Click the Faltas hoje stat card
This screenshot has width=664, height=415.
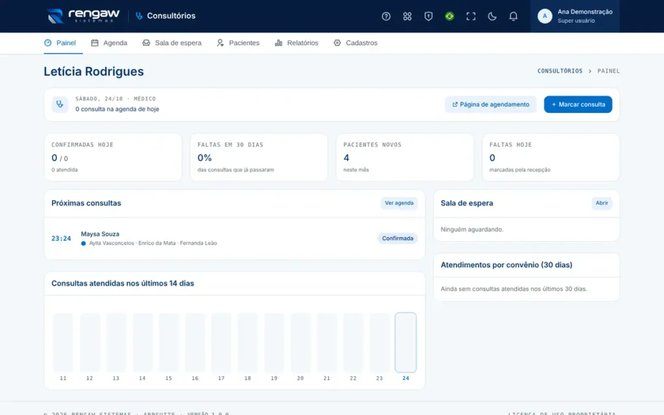pyautogui.click(x=551, y=157)
